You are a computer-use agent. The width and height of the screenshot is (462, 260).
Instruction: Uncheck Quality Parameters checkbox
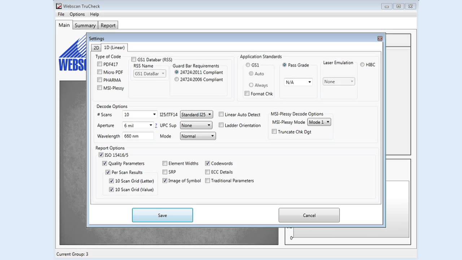pyautogui.click(x=105, y=164)
